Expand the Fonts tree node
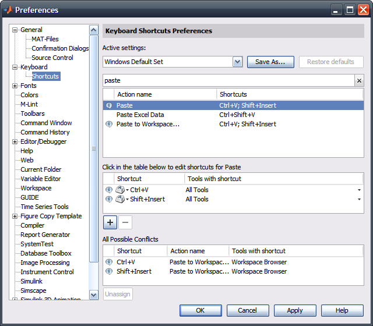Viewport: 373px width, 326px height. [x=15, y=86]
